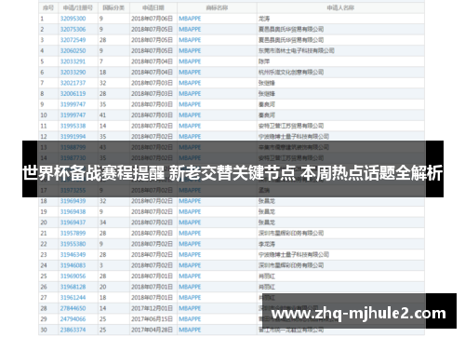Viewport: 465px width, 337px height.
Task: Open registration number 31955380
Action: pyautogui.click(x=73, y=244)
